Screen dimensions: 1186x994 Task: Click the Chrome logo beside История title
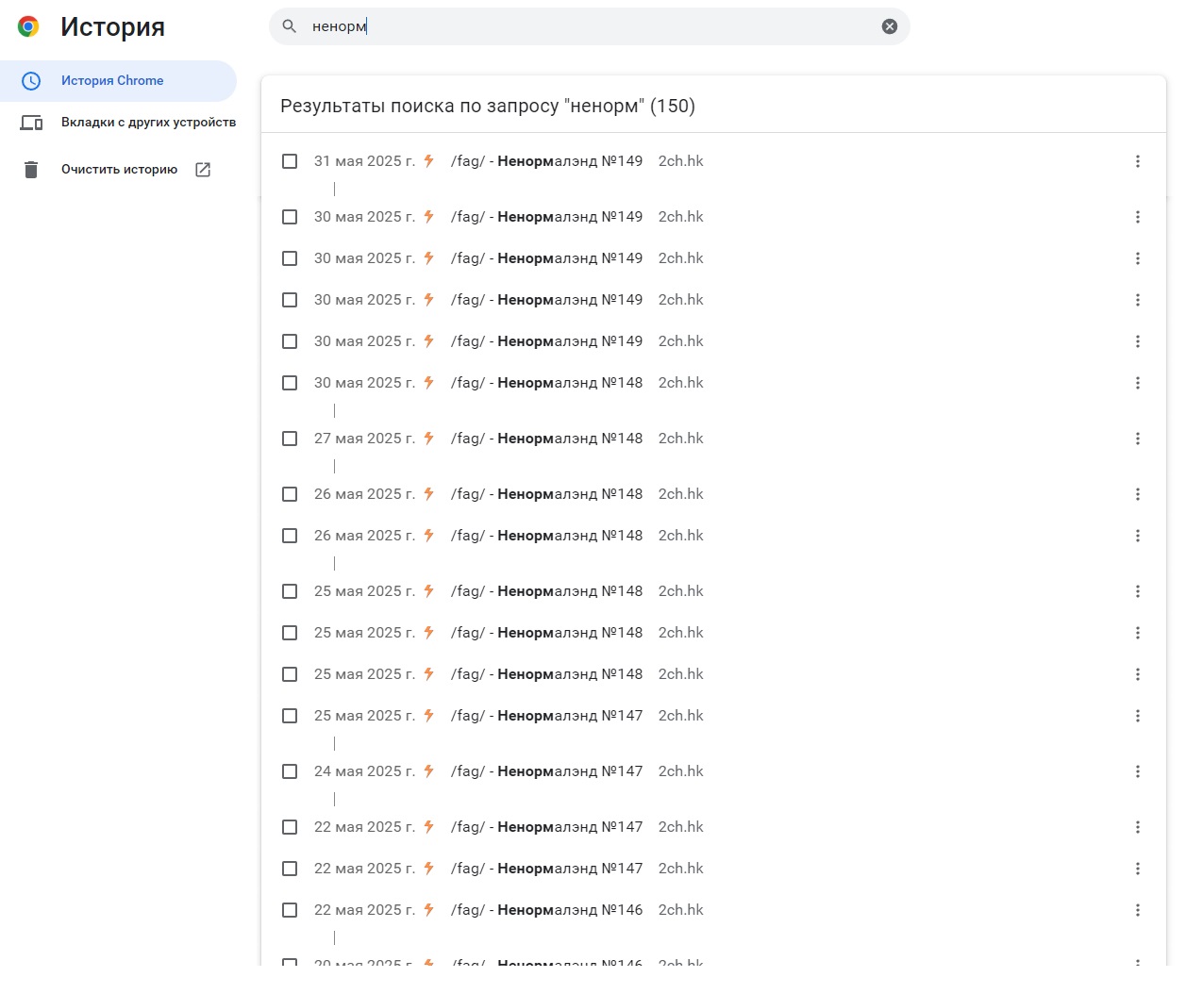click(28, 26)
